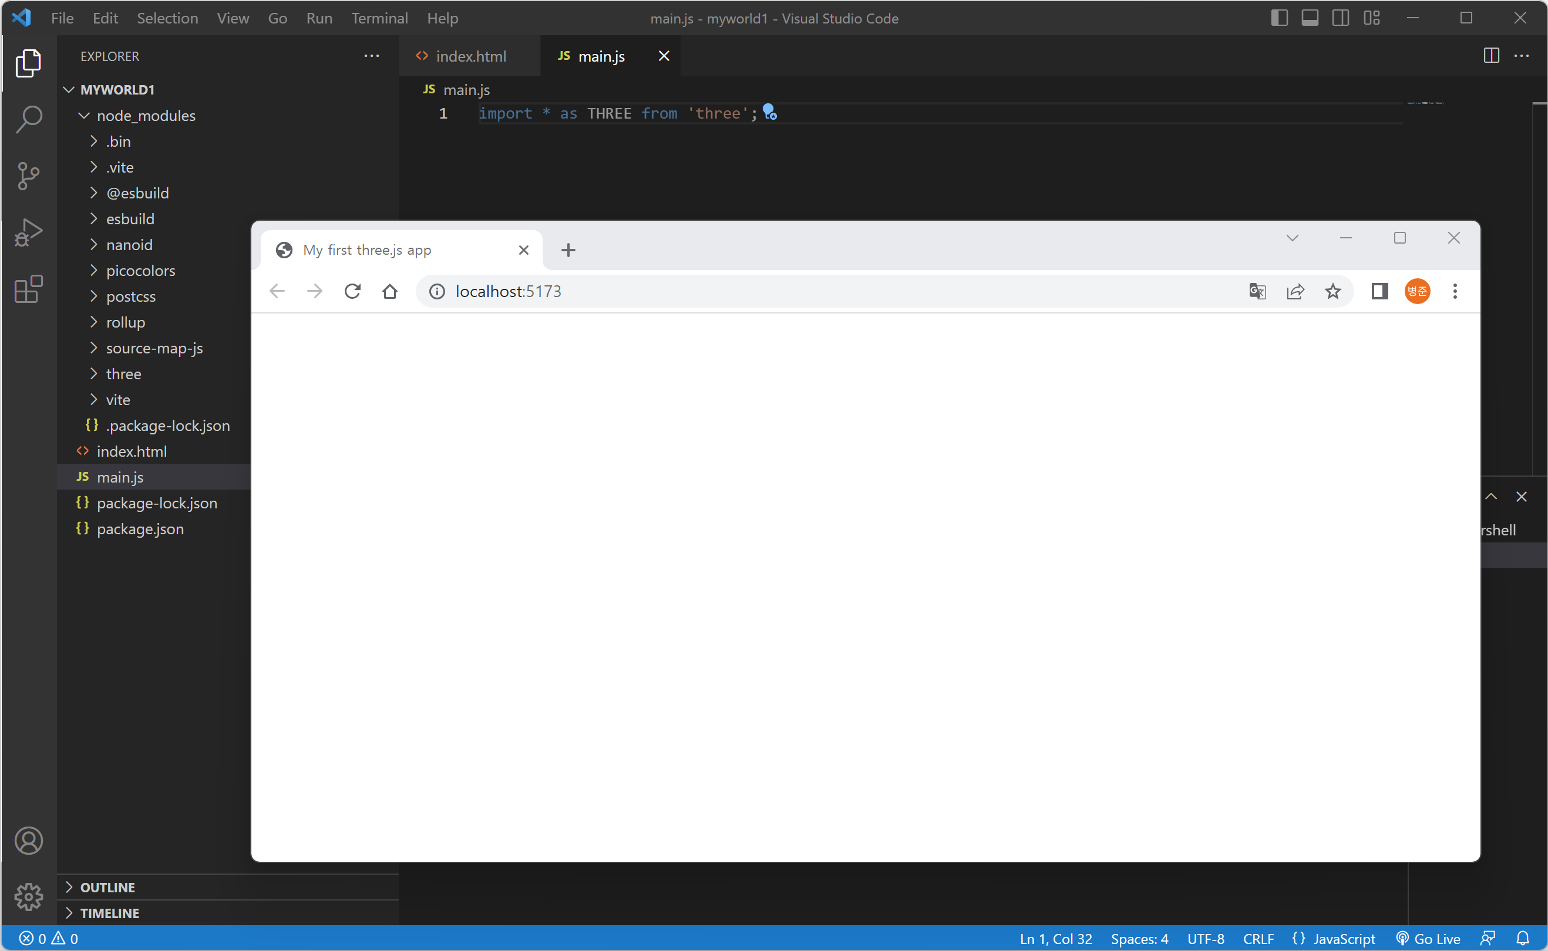
Task: Open the Manage gear icon
Action: (28, 896)
